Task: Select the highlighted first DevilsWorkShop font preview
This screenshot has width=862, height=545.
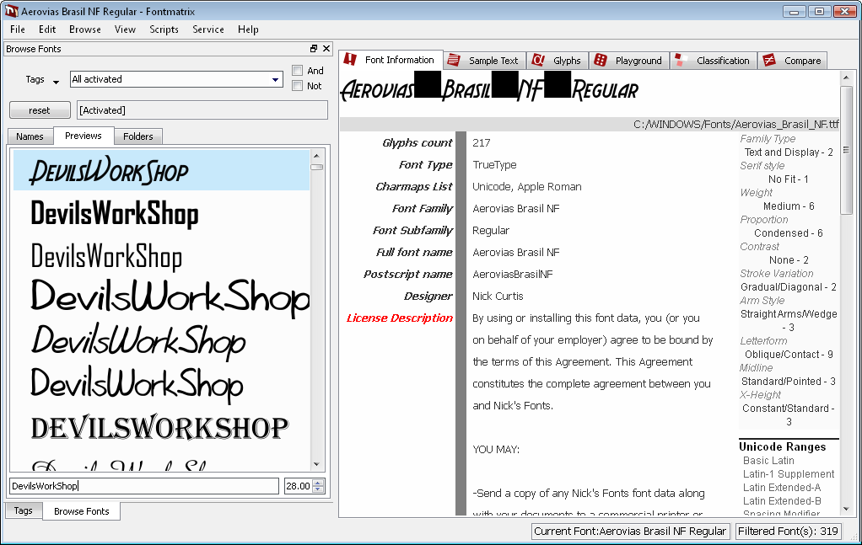Action: point(161,171)
